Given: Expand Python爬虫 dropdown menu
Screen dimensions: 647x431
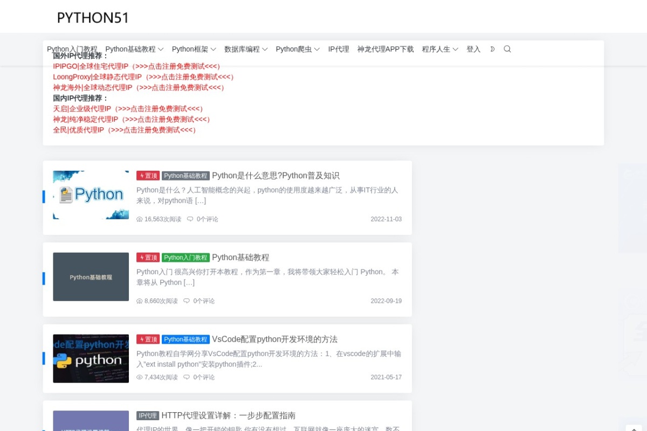Looking at the screenshot, I should (x=298, y=49).
